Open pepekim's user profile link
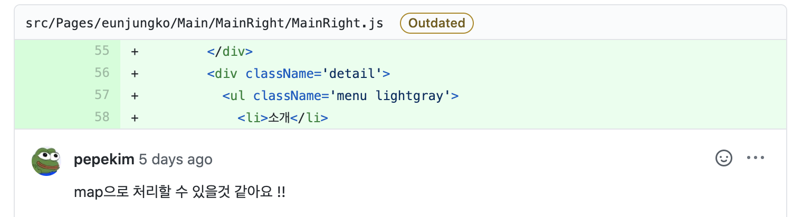The height and width of the screenshot is (217, 802). [104, 160]
